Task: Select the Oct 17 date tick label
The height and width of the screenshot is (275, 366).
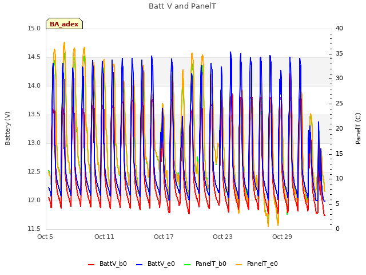Action: click(x=164, y=237)
